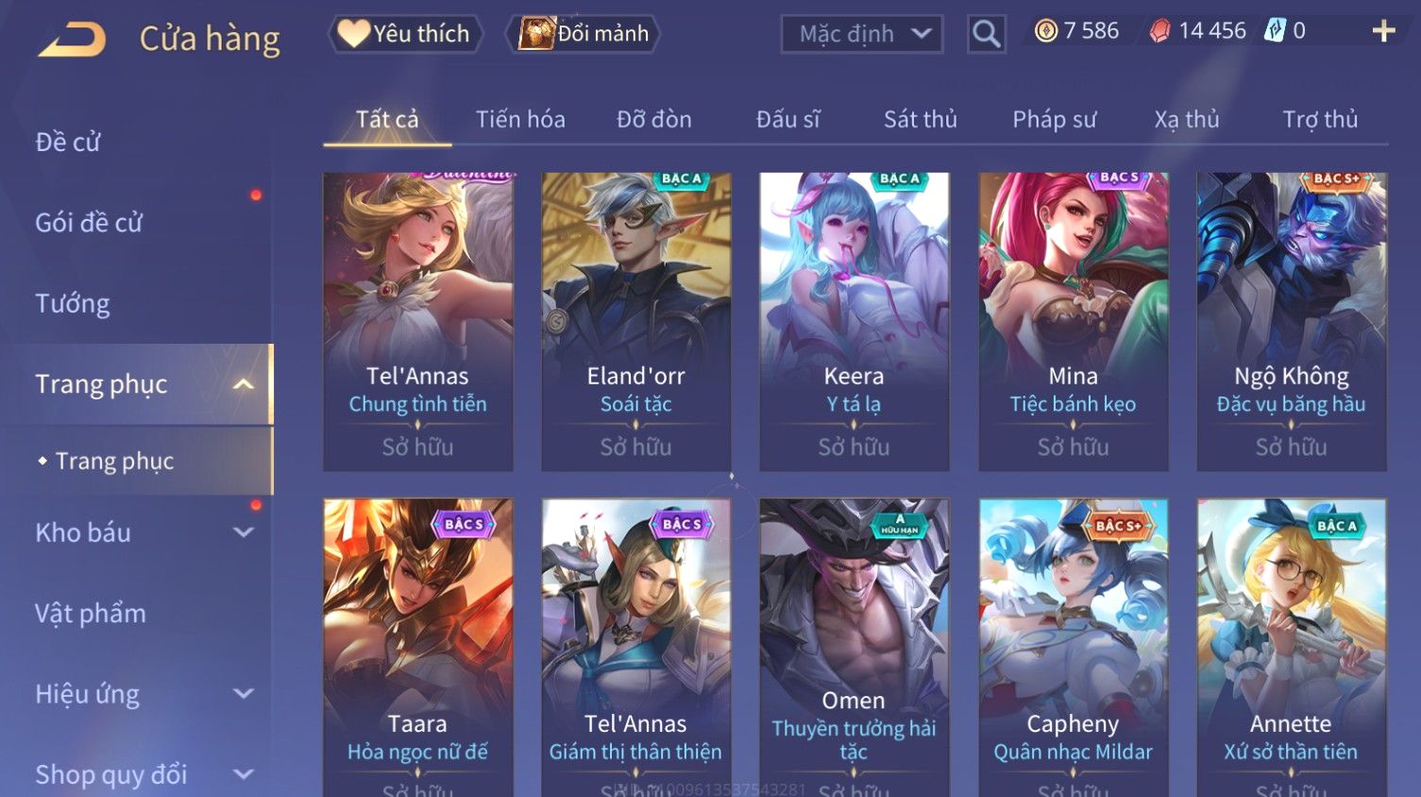The width and height of the screenshot is (1421, 797).
Task: Open the Tướng sidebar item
Action: [x=73, y=304]
